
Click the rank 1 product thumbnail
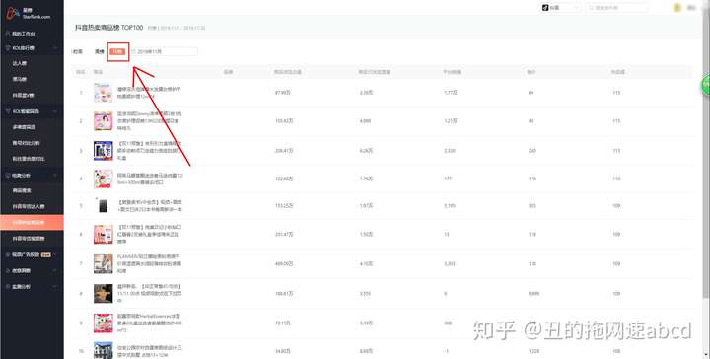pos(104,93)
